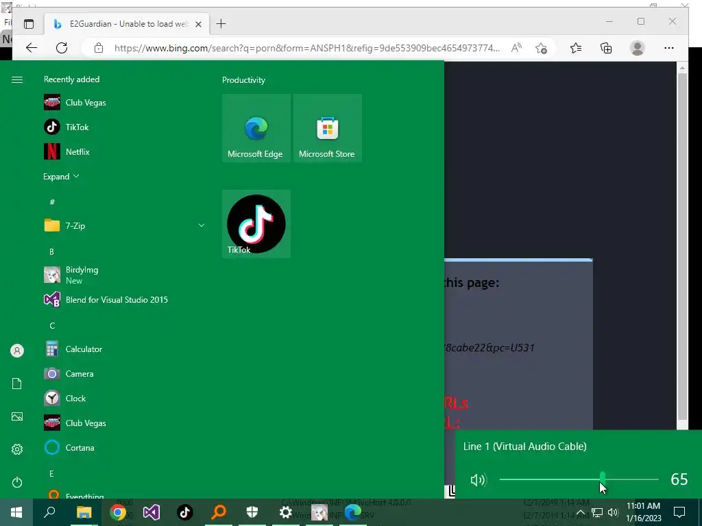The height and width of the screenshot is (526, 702).
Task: Click the Read aloud icon
Action: tap(517, 48)
